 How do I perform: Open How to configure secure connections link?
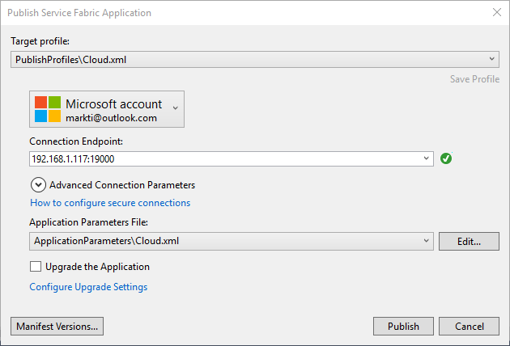[110, 203]
